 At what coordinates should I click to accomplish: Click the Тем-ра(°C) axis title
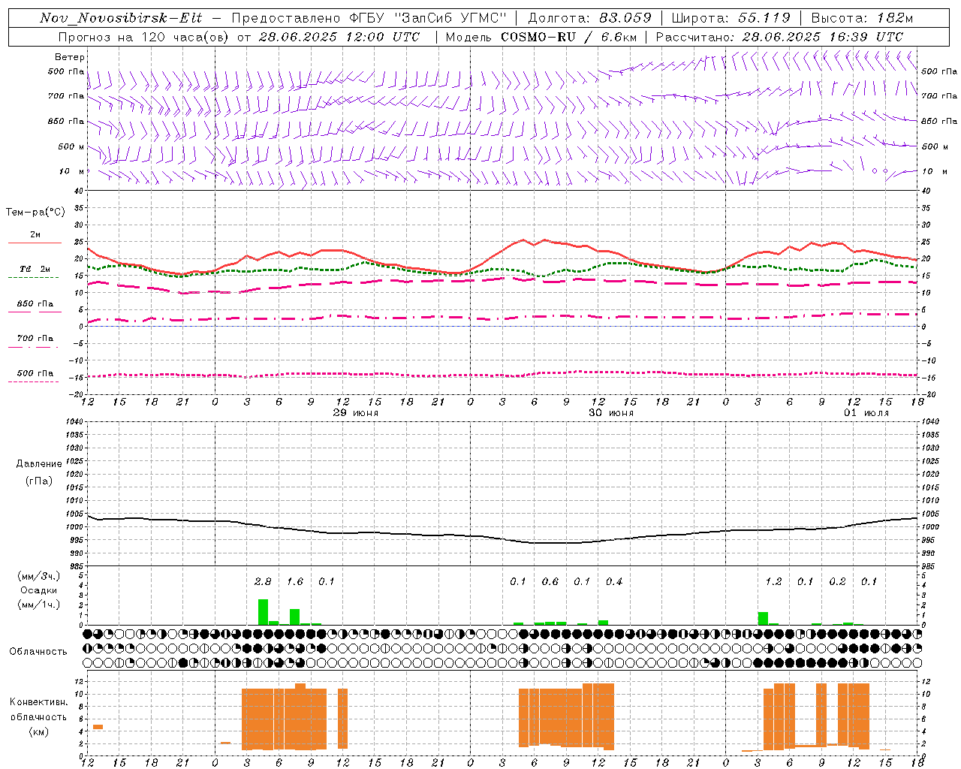click(35, 213)
